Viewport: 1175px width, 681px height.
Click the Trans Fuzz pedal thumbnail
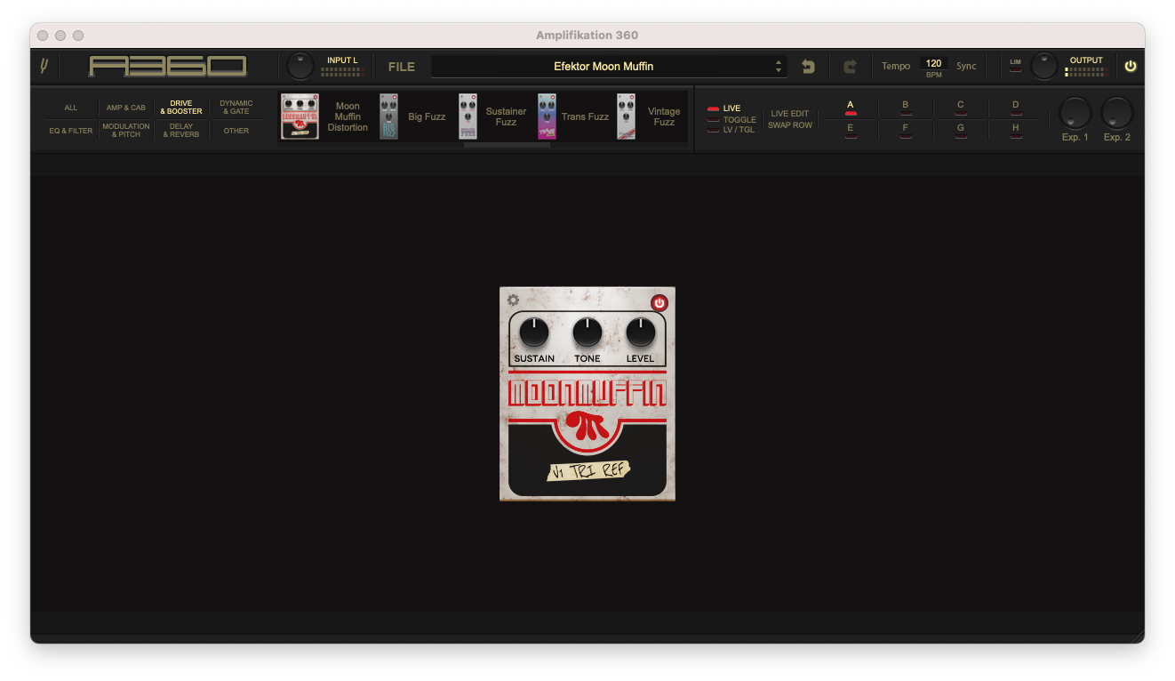coord(547,116)
